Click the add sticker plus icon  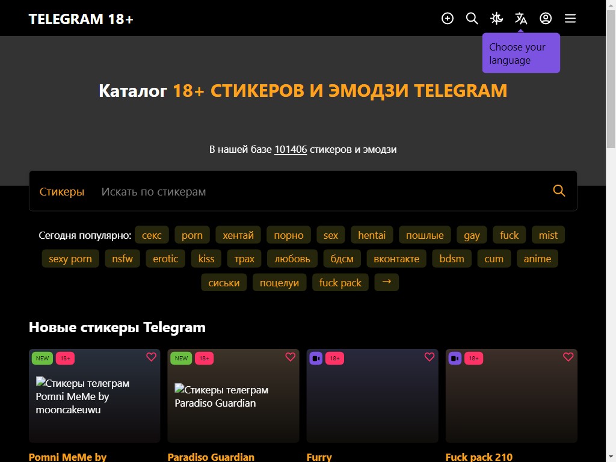pyautogui.click(x=448, y=19)
